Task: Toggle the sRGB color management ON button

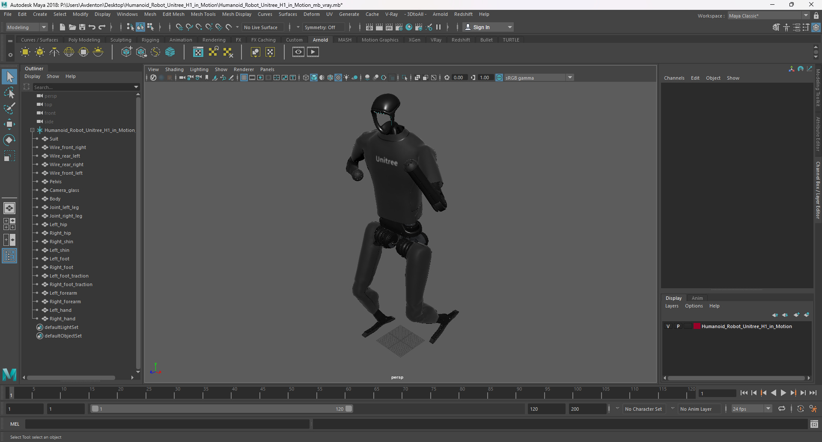Action: tap(499, 78)
